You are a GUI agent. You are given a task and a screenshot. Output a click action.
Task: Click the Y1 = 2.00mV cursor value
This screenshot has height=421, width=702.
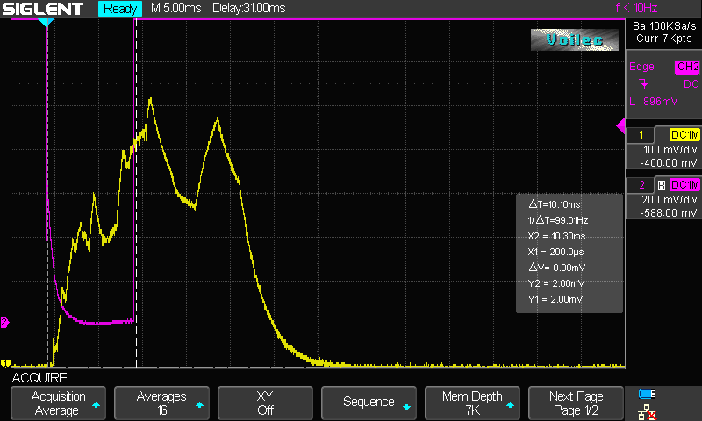(555, 299)
